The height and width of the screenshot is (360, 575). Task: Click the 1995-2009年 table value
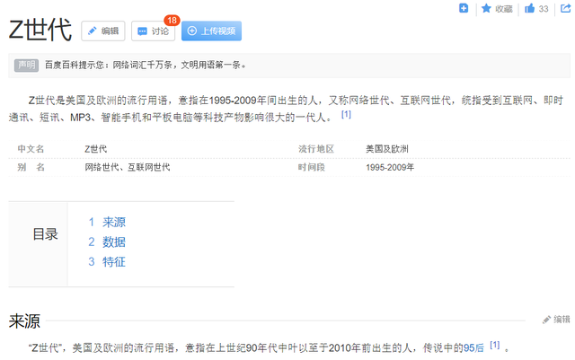390,167
